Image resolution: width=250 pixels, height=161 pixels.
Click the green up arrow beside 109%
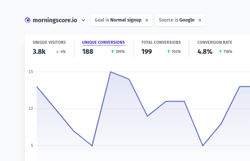113,52
